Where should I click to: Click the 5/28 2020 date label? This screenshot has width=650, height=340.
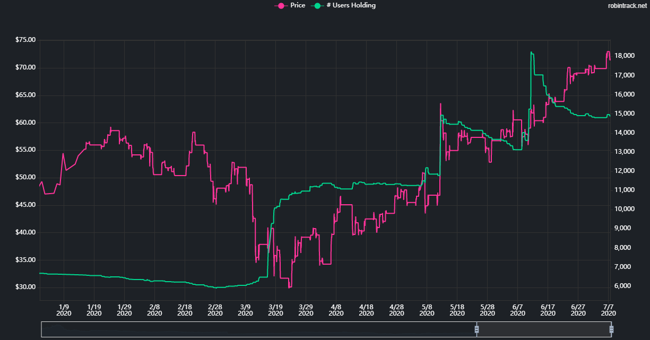point(487,310)
